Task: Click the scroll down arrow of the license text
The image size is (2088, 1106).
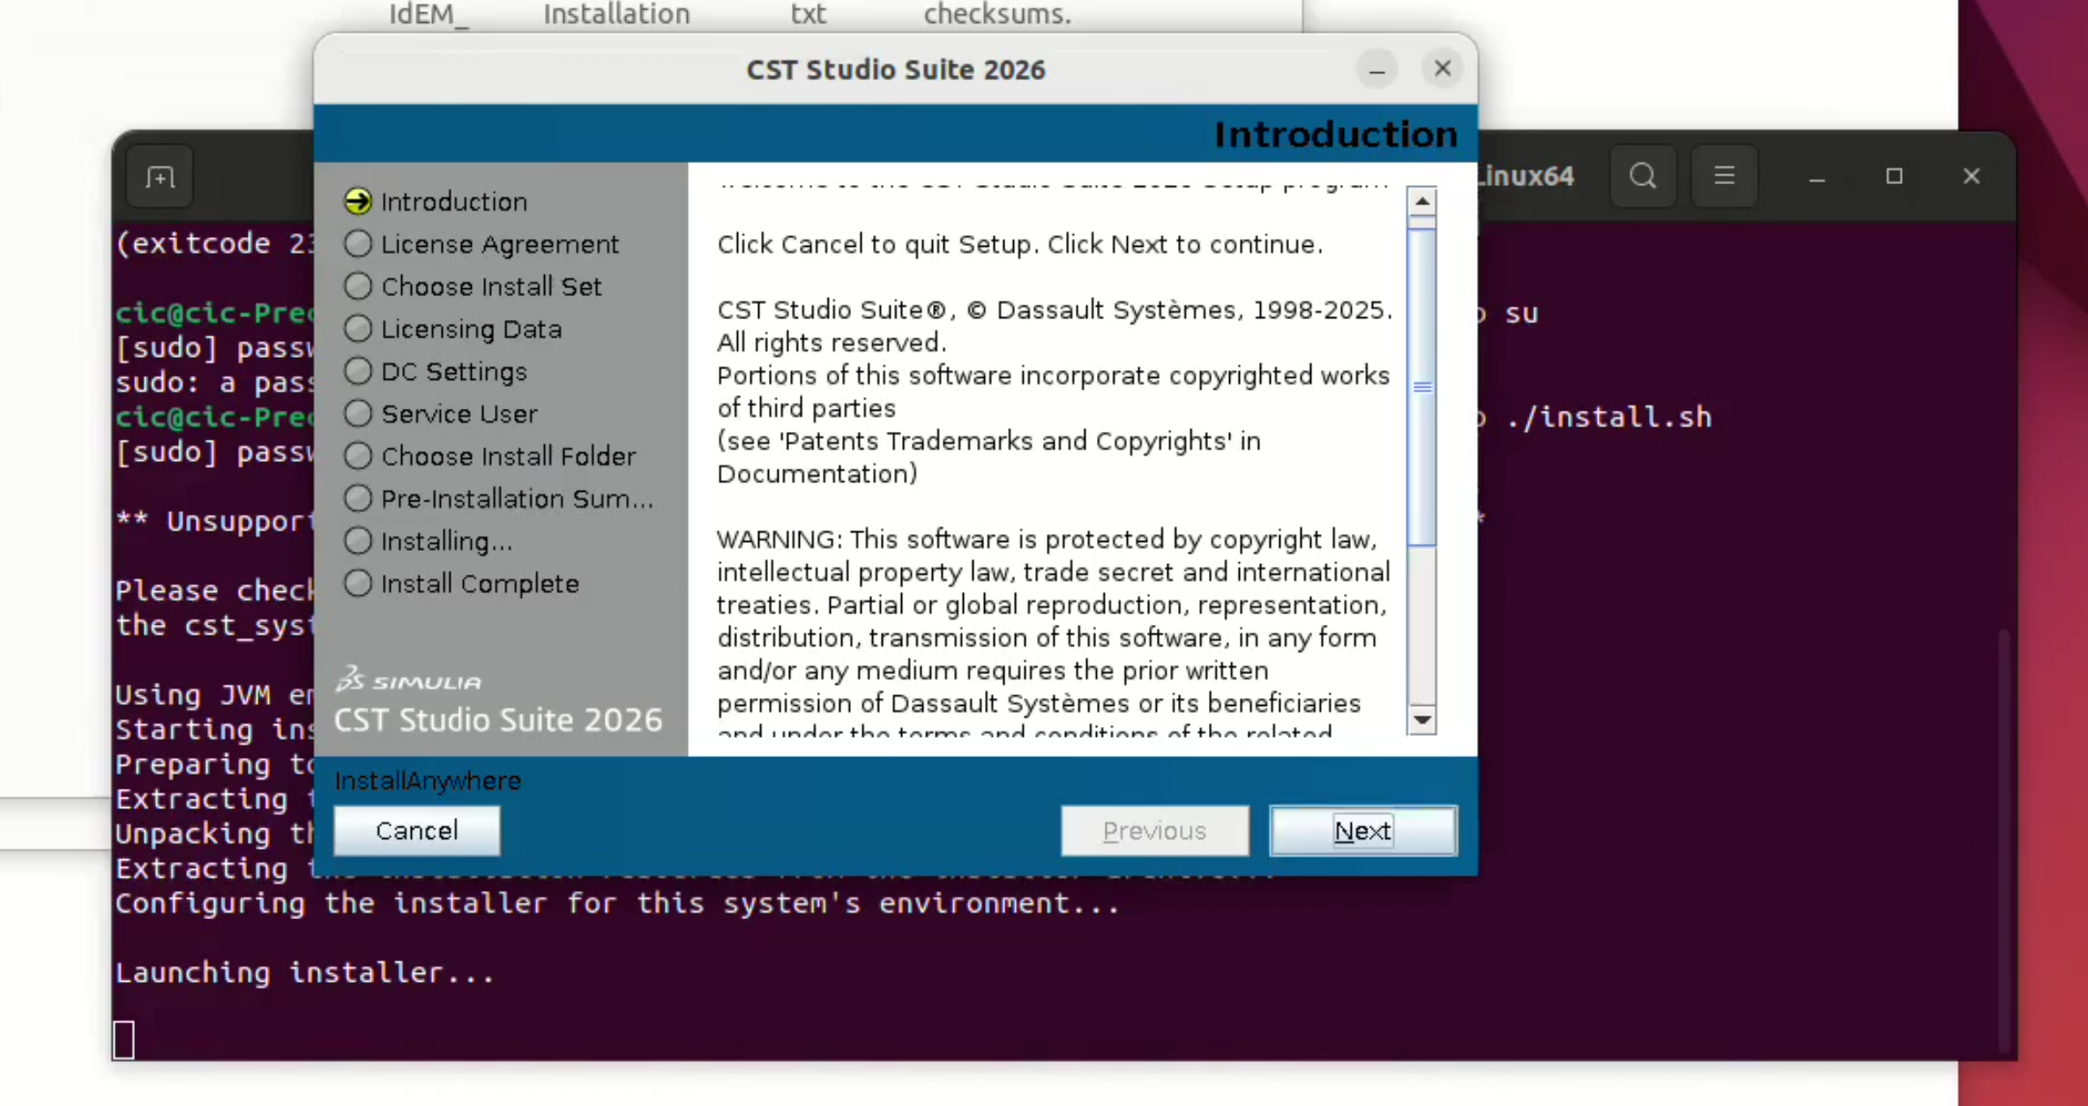Action: (1421, 720)
